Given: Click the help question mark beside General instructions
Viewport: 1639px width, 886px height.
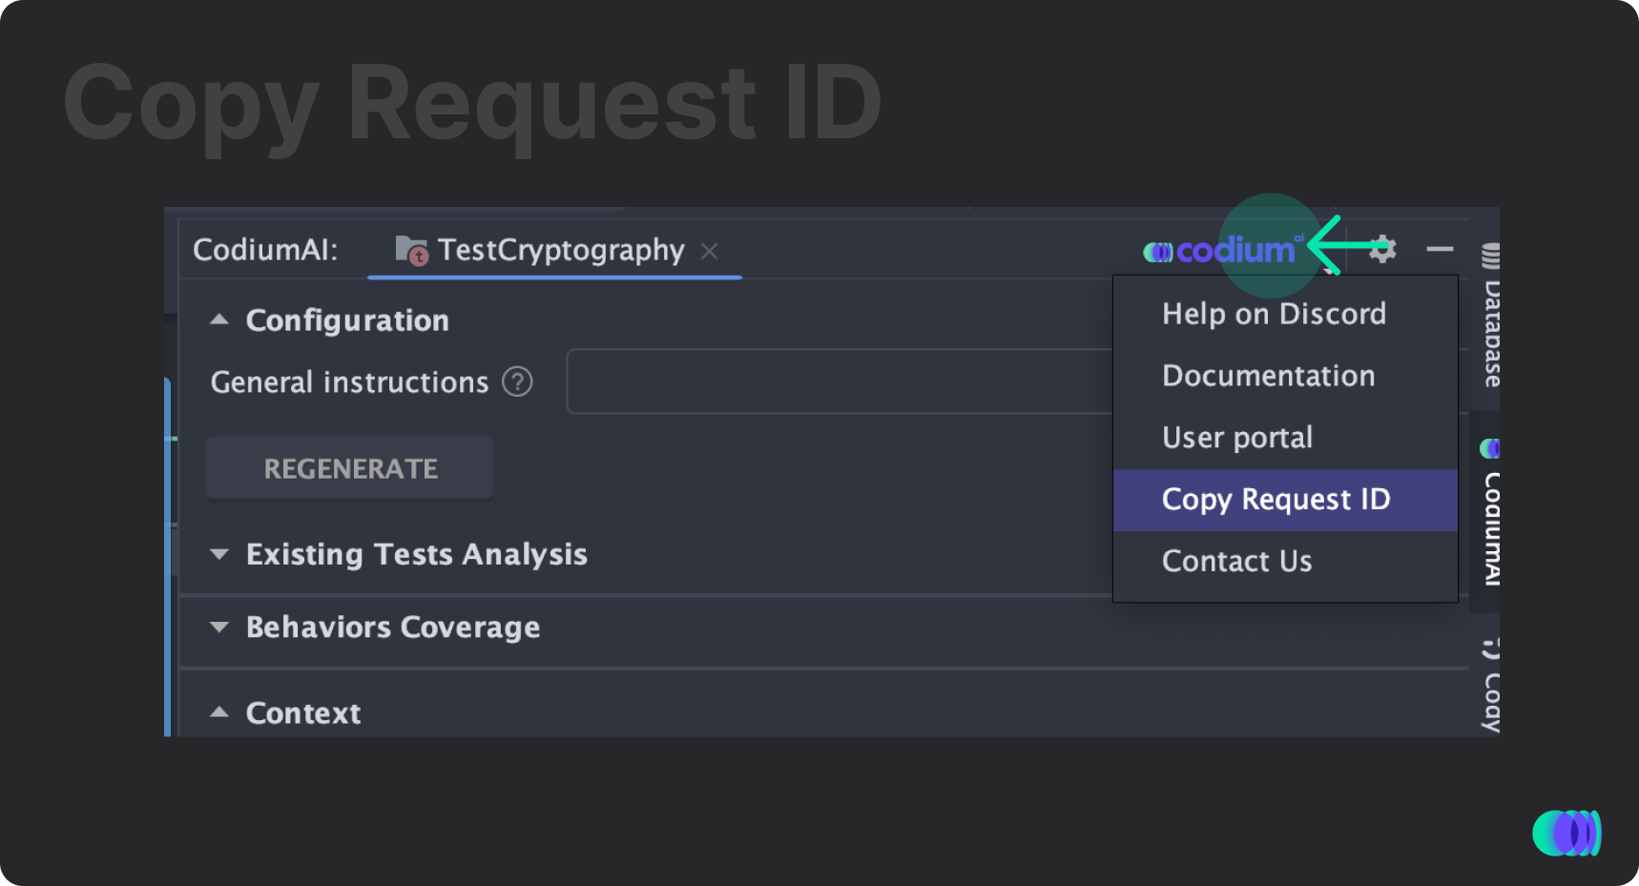Looking at the screenshot, I should tap(517, 382).
